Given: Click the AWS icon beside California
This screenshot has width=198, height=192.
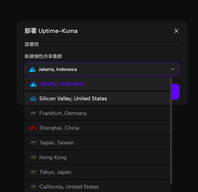Looking at the screenshot, I should click(33, 187).
